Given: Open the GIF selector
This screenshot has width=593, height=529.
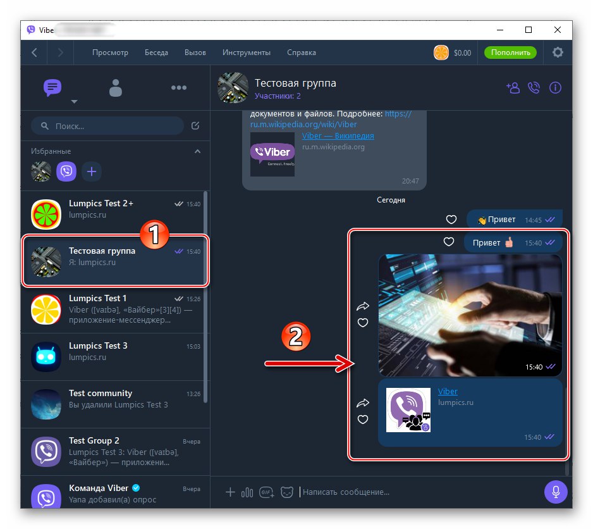Looking at the screenshot, I should coord(266,492).
